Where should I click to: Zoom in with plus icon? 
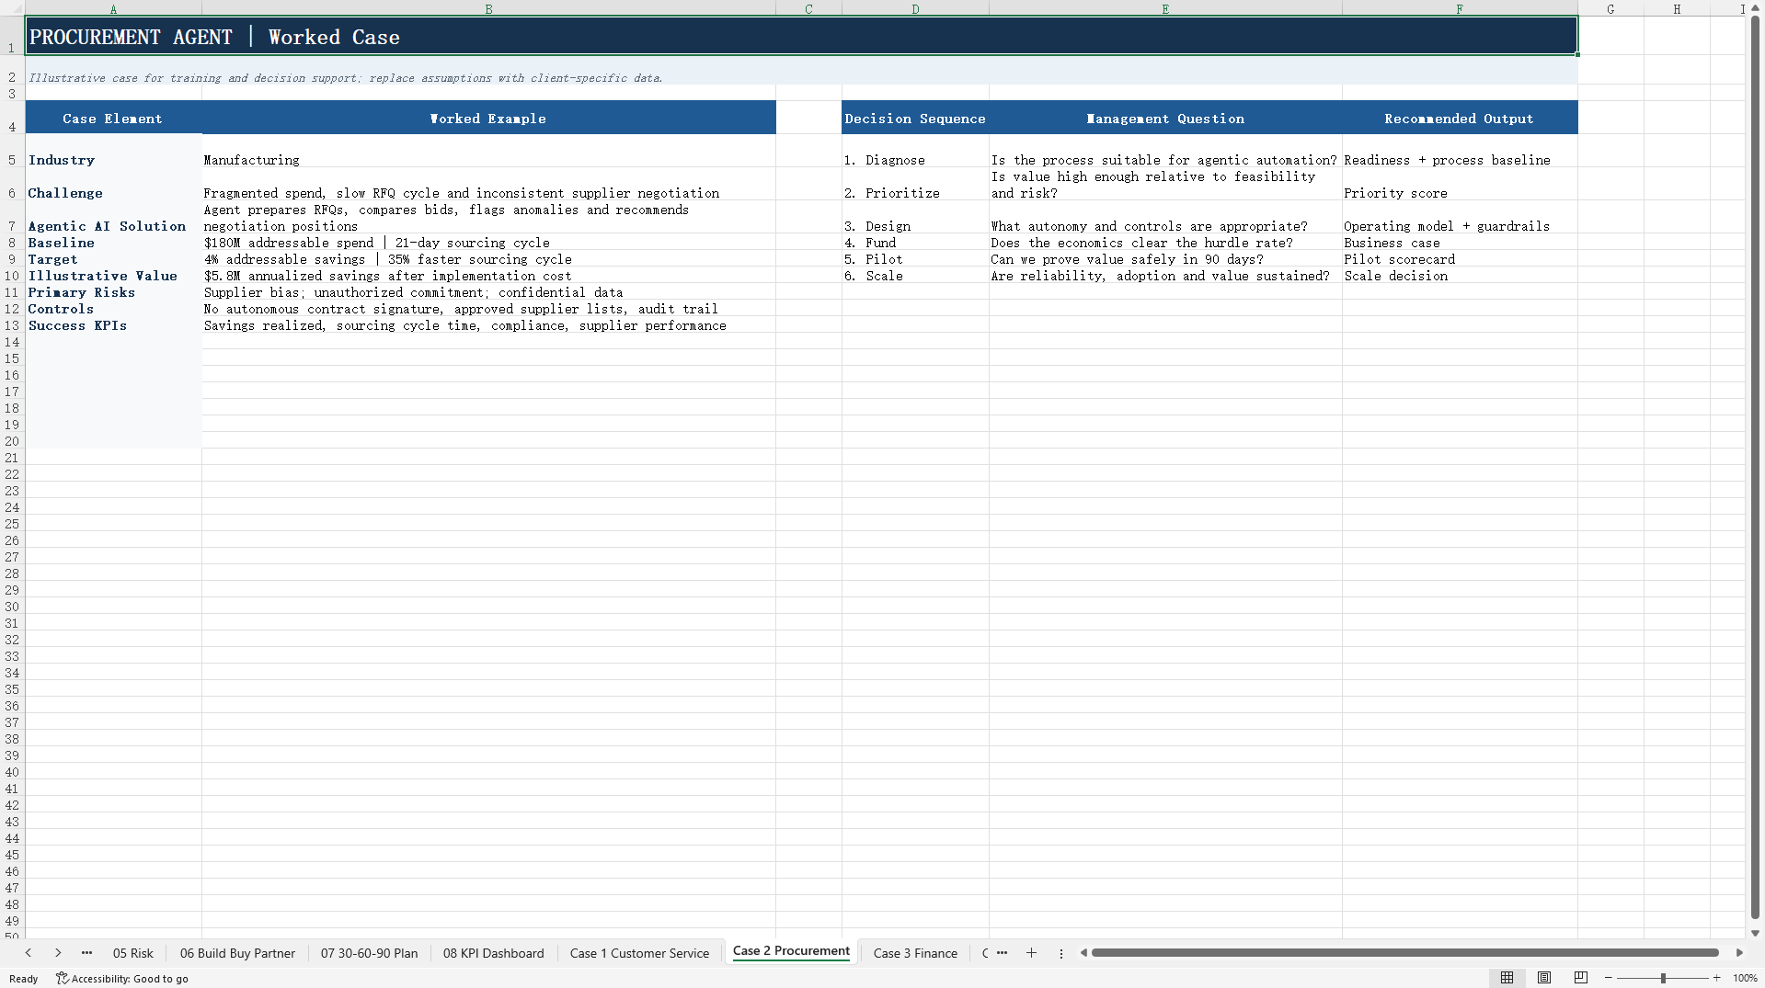(x=1716, y=978)
